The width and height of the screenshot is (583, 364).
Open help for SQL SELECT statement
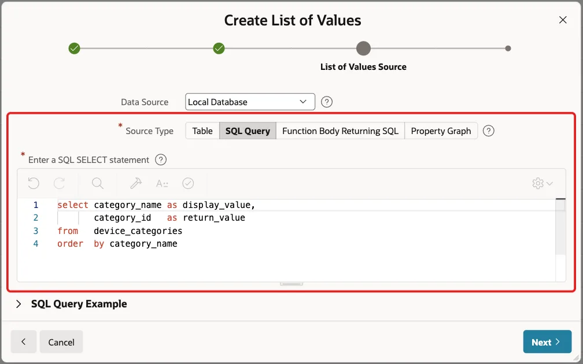point(161,159)
